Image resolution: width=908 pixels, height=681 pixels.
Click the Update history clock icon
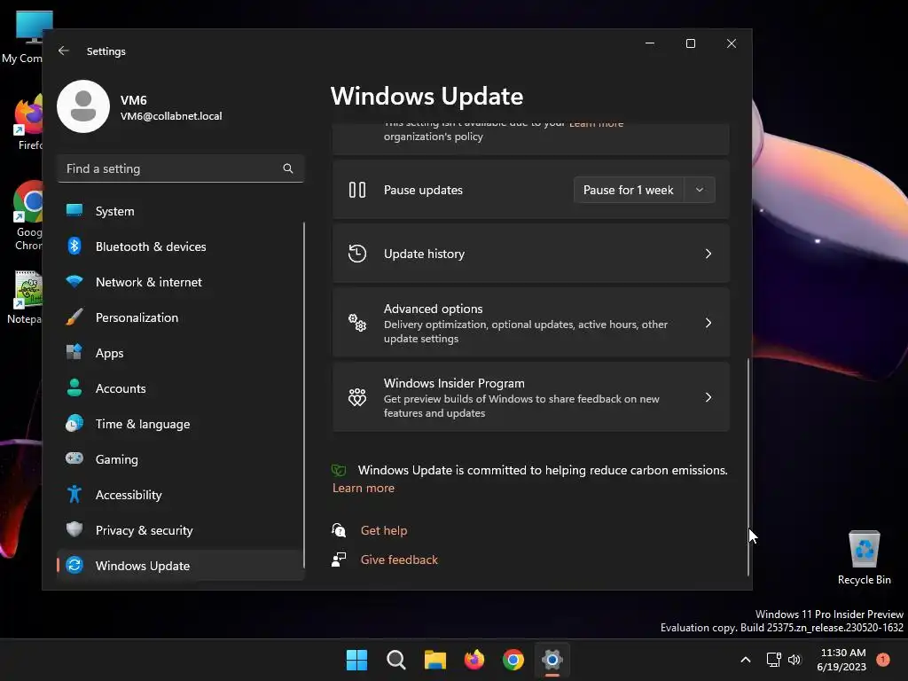point(357,254)
